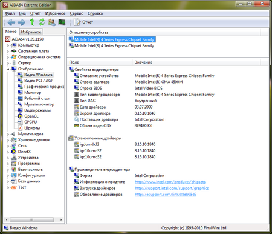Select the Системная плата tree item label
The image size is (272, 234).
(x=33, y=51)
